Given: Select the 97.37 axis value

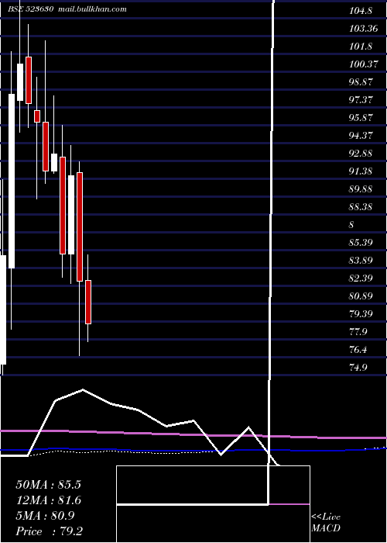Looking at the screenshot, I should click(361, 100).
